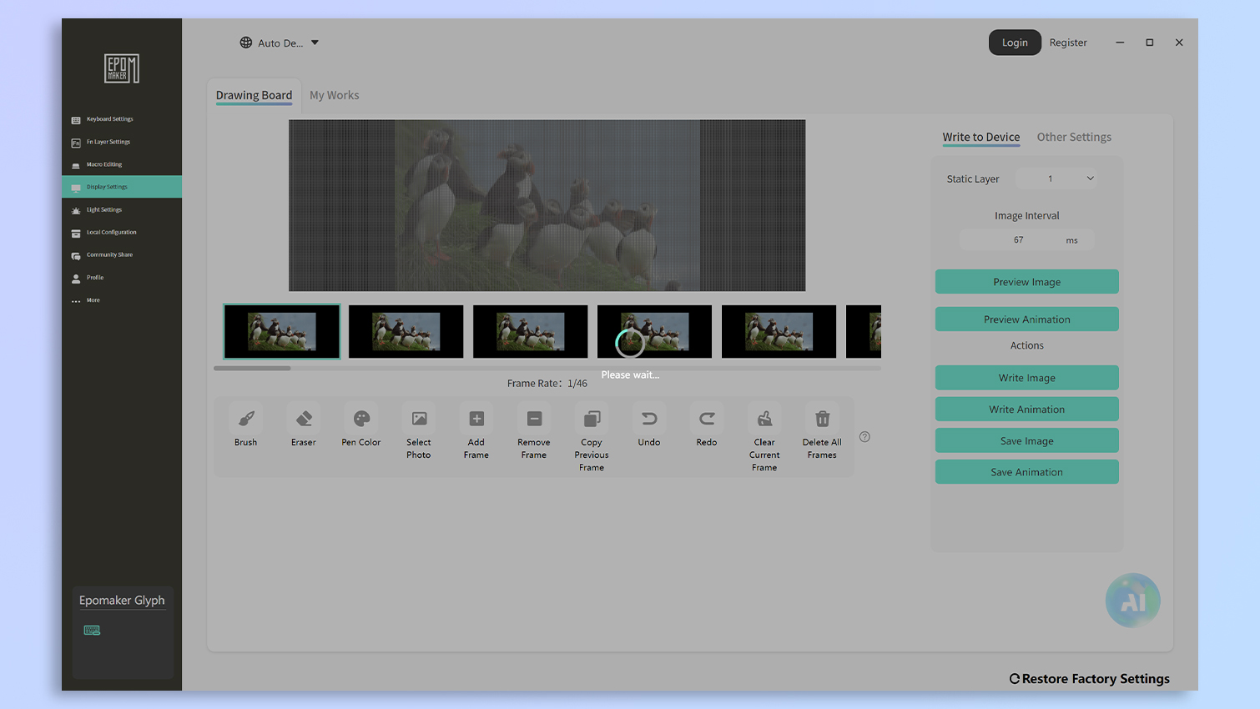The image size is (1260, 709).
Task: Open the AI assistant bubble
Action: click(1132, 601)
